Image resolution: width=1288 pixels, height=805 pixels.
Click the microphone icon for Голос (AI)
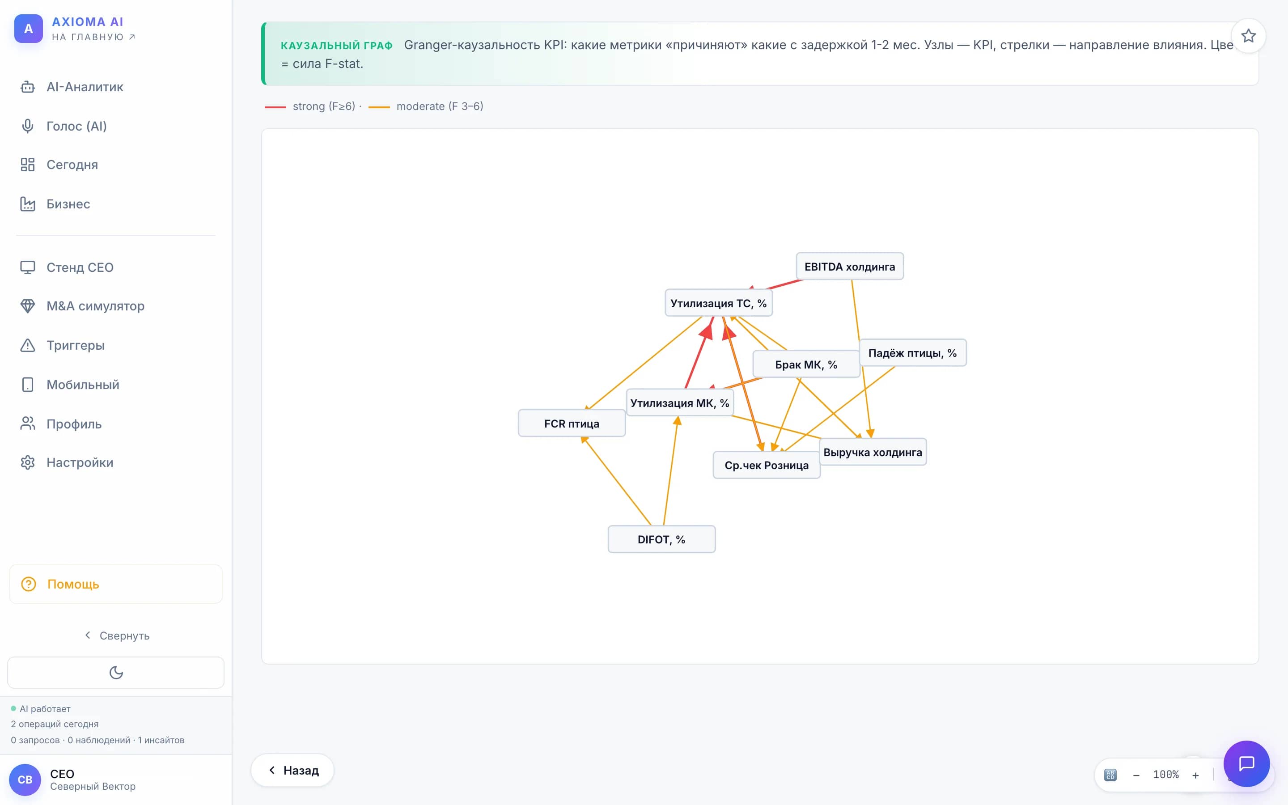point(28,126)
